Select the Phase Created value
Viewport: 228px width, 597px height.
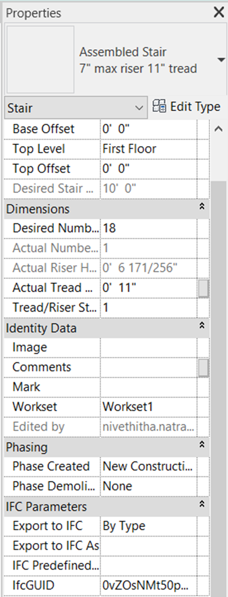pos(149,466)
